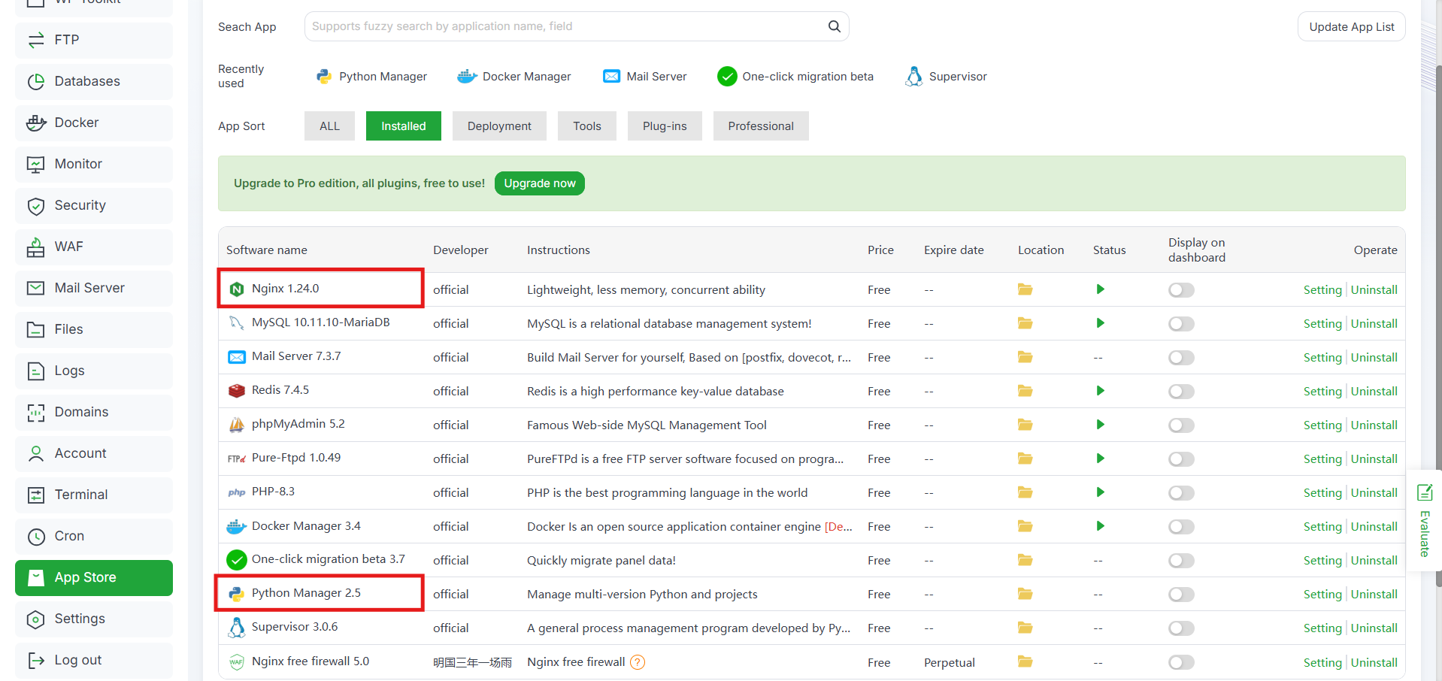Switch to Deployment app category
The image size is (1442, 681).
point(499,126)
